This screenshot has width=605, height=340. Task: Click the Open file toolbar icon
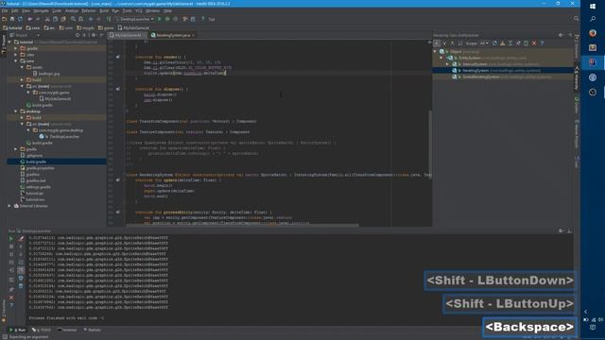4,19
